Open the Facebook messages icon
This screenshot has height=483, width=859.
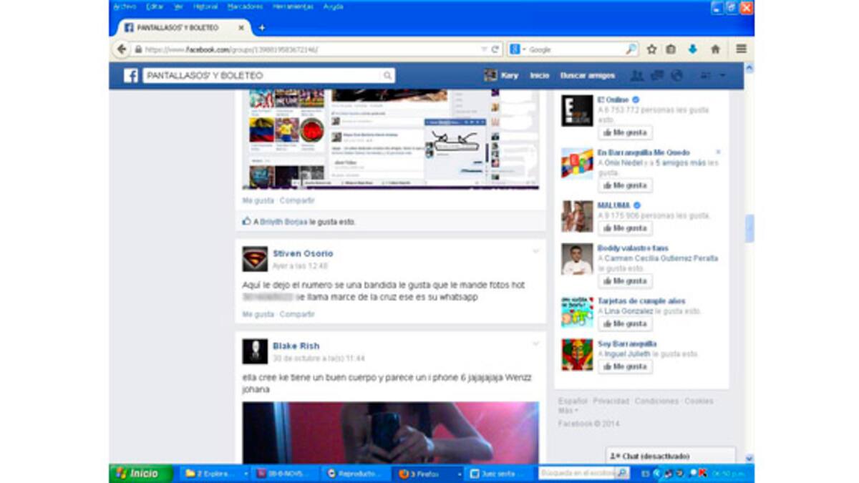click(x=656, y=76)
